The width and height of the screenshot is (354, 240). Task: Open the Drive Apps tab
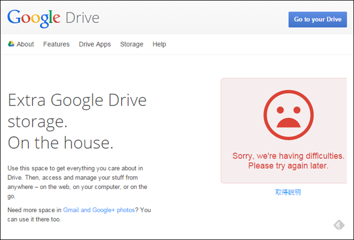[x=95, y=44]
